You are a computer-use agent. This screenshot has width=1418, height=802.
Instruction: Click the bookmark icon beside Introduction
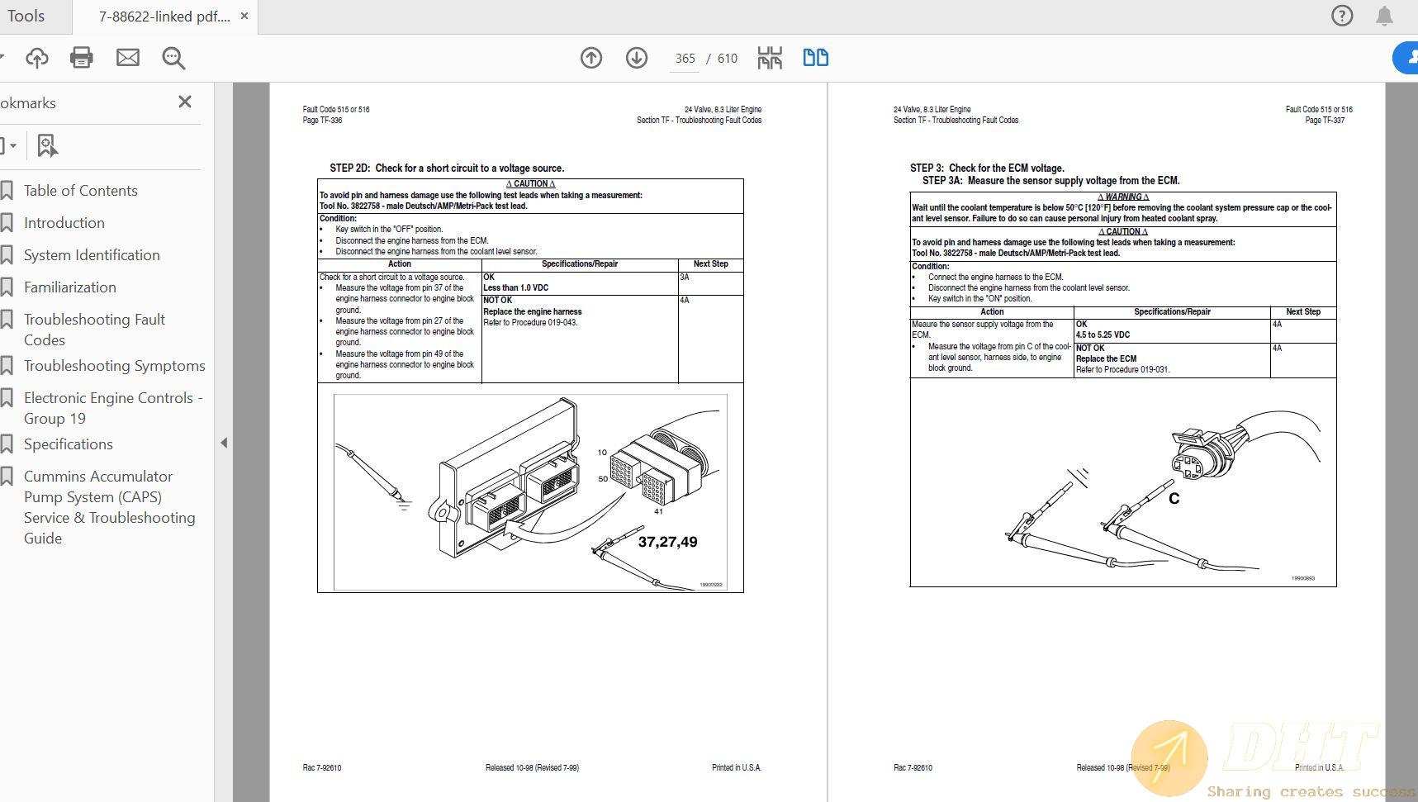coord(7,223)
